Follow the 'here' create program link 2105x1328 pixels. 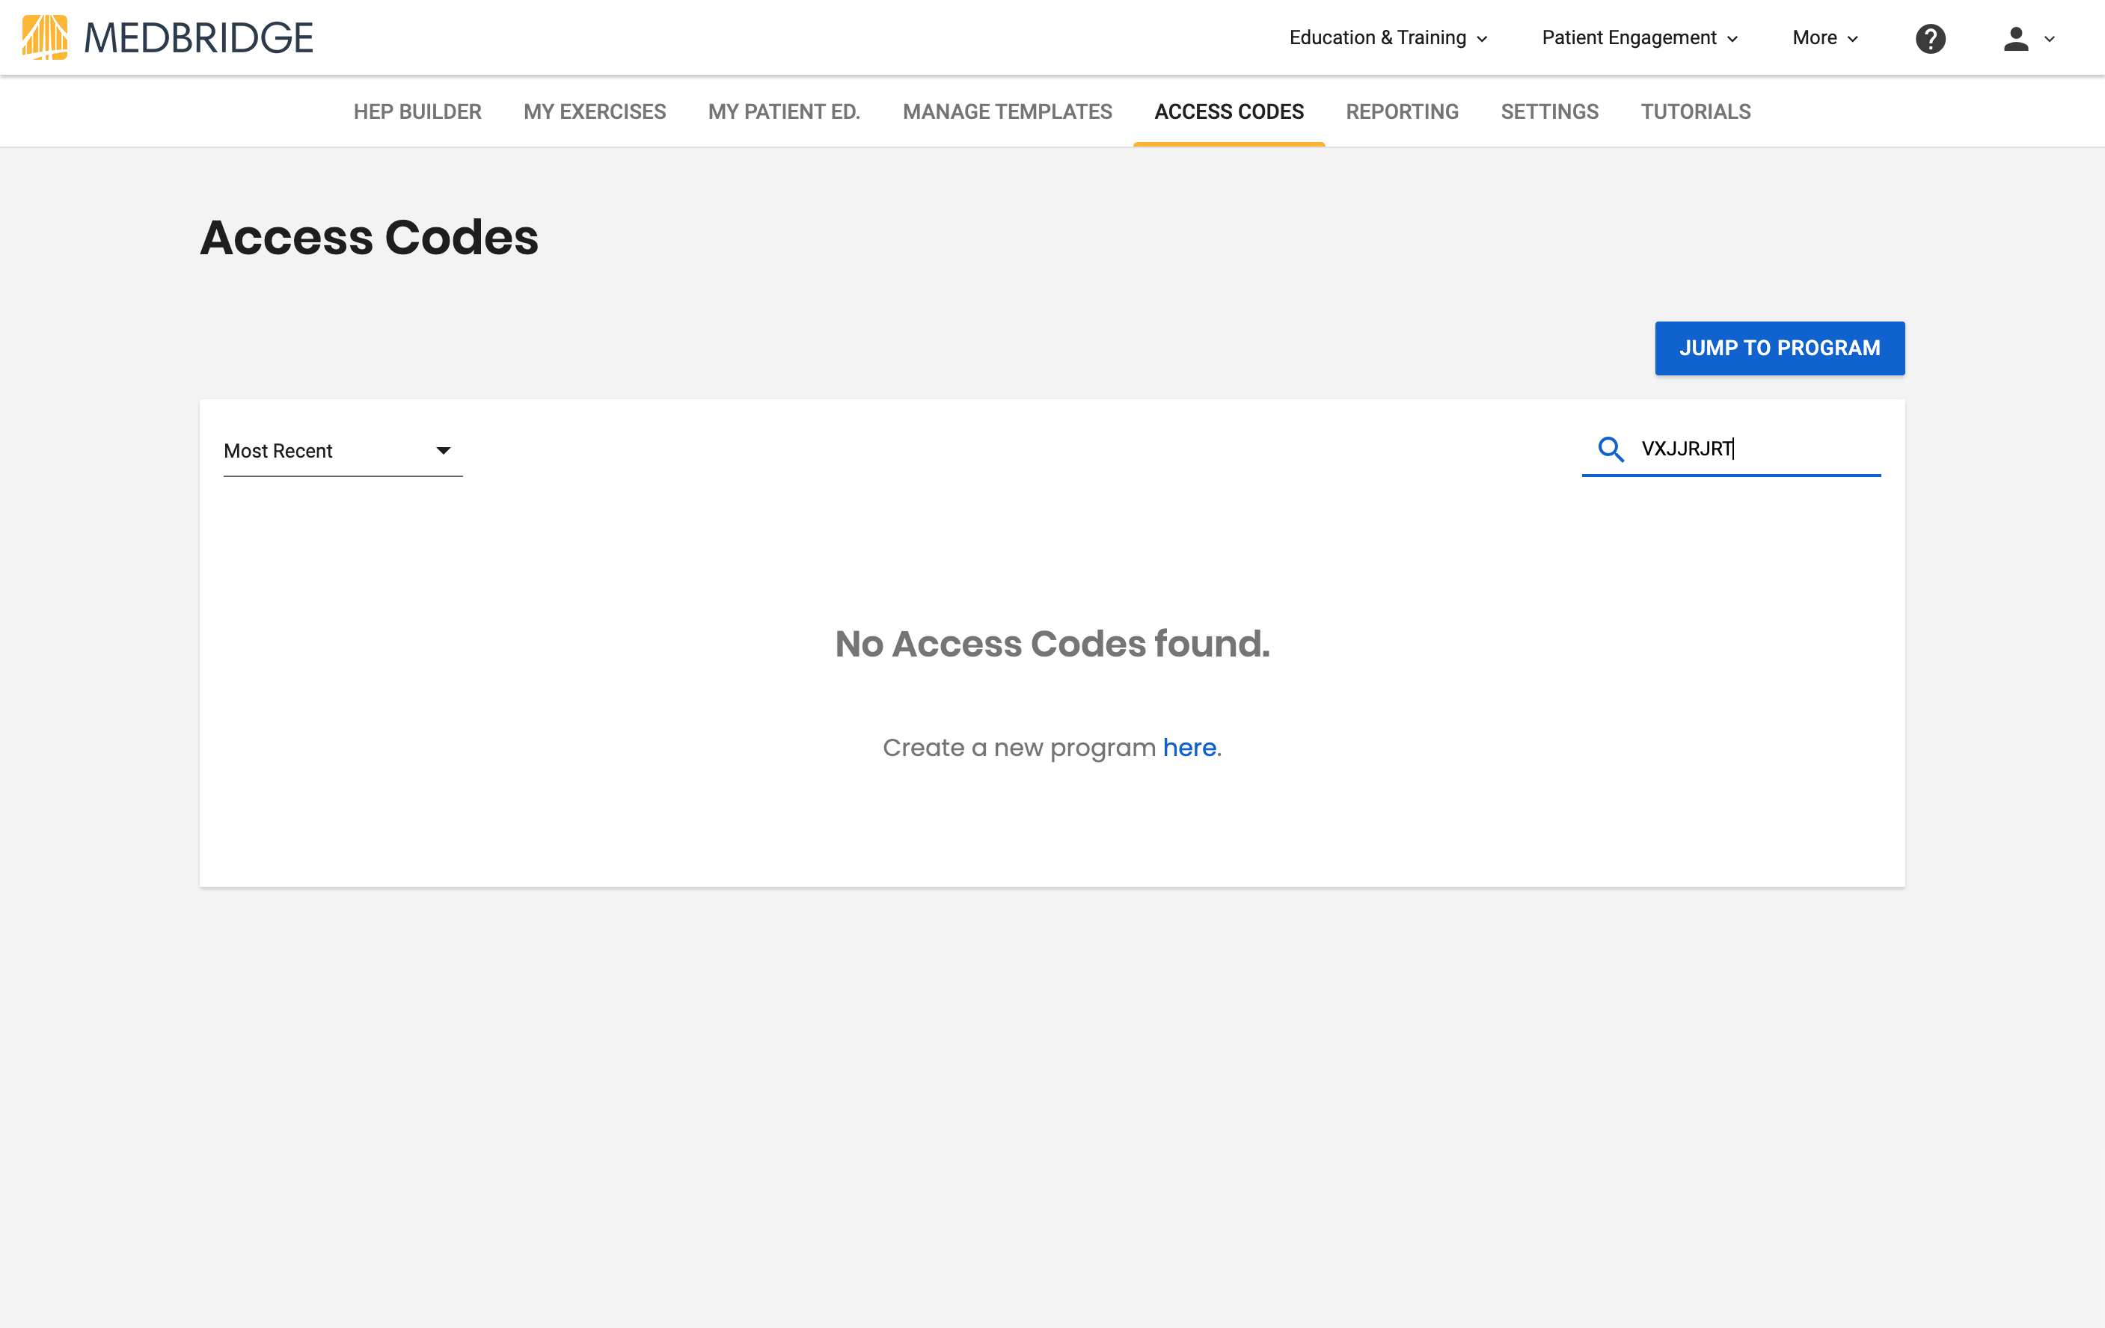[x=1189, y=748]
